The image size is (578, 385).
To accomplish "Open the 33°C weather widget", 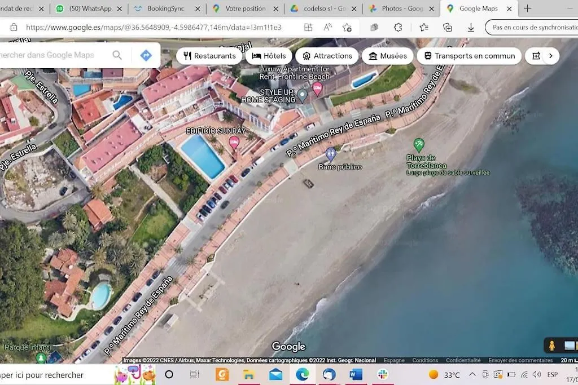I will [x=444, y=375].
